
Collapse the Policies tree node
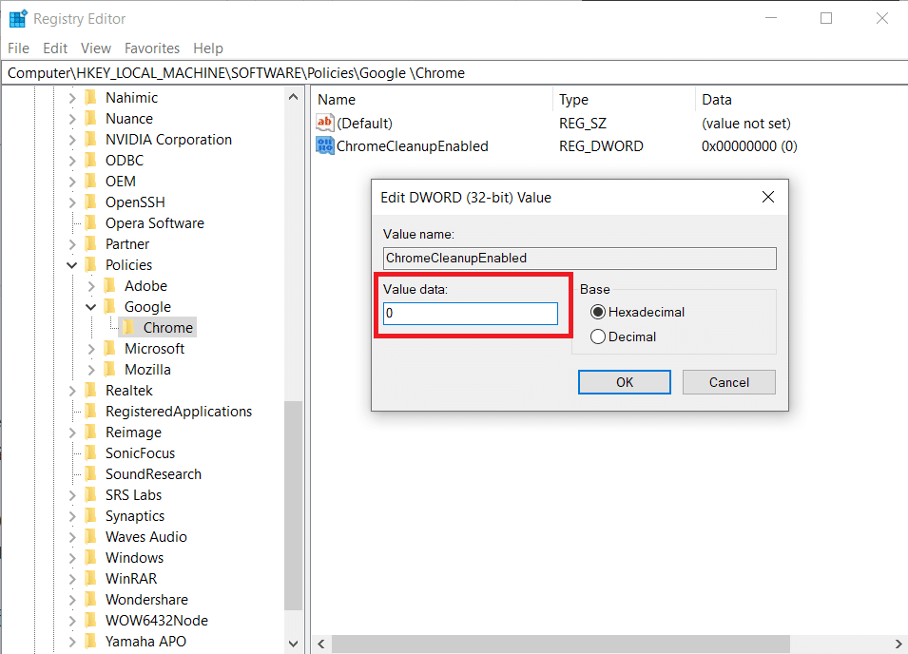pyautogui.click(x=72, y=265)
